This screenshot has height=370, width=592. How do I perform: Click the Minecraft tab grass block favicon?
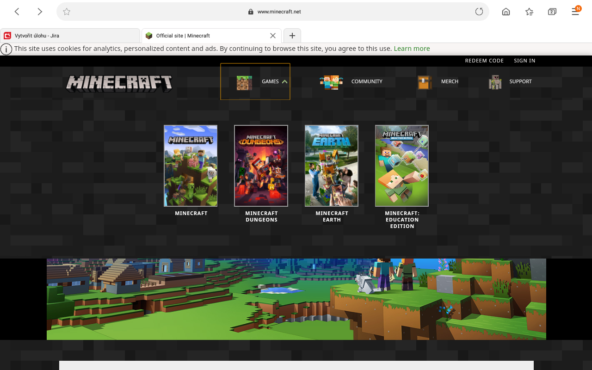pyautogui.click(x=149, y=36)
